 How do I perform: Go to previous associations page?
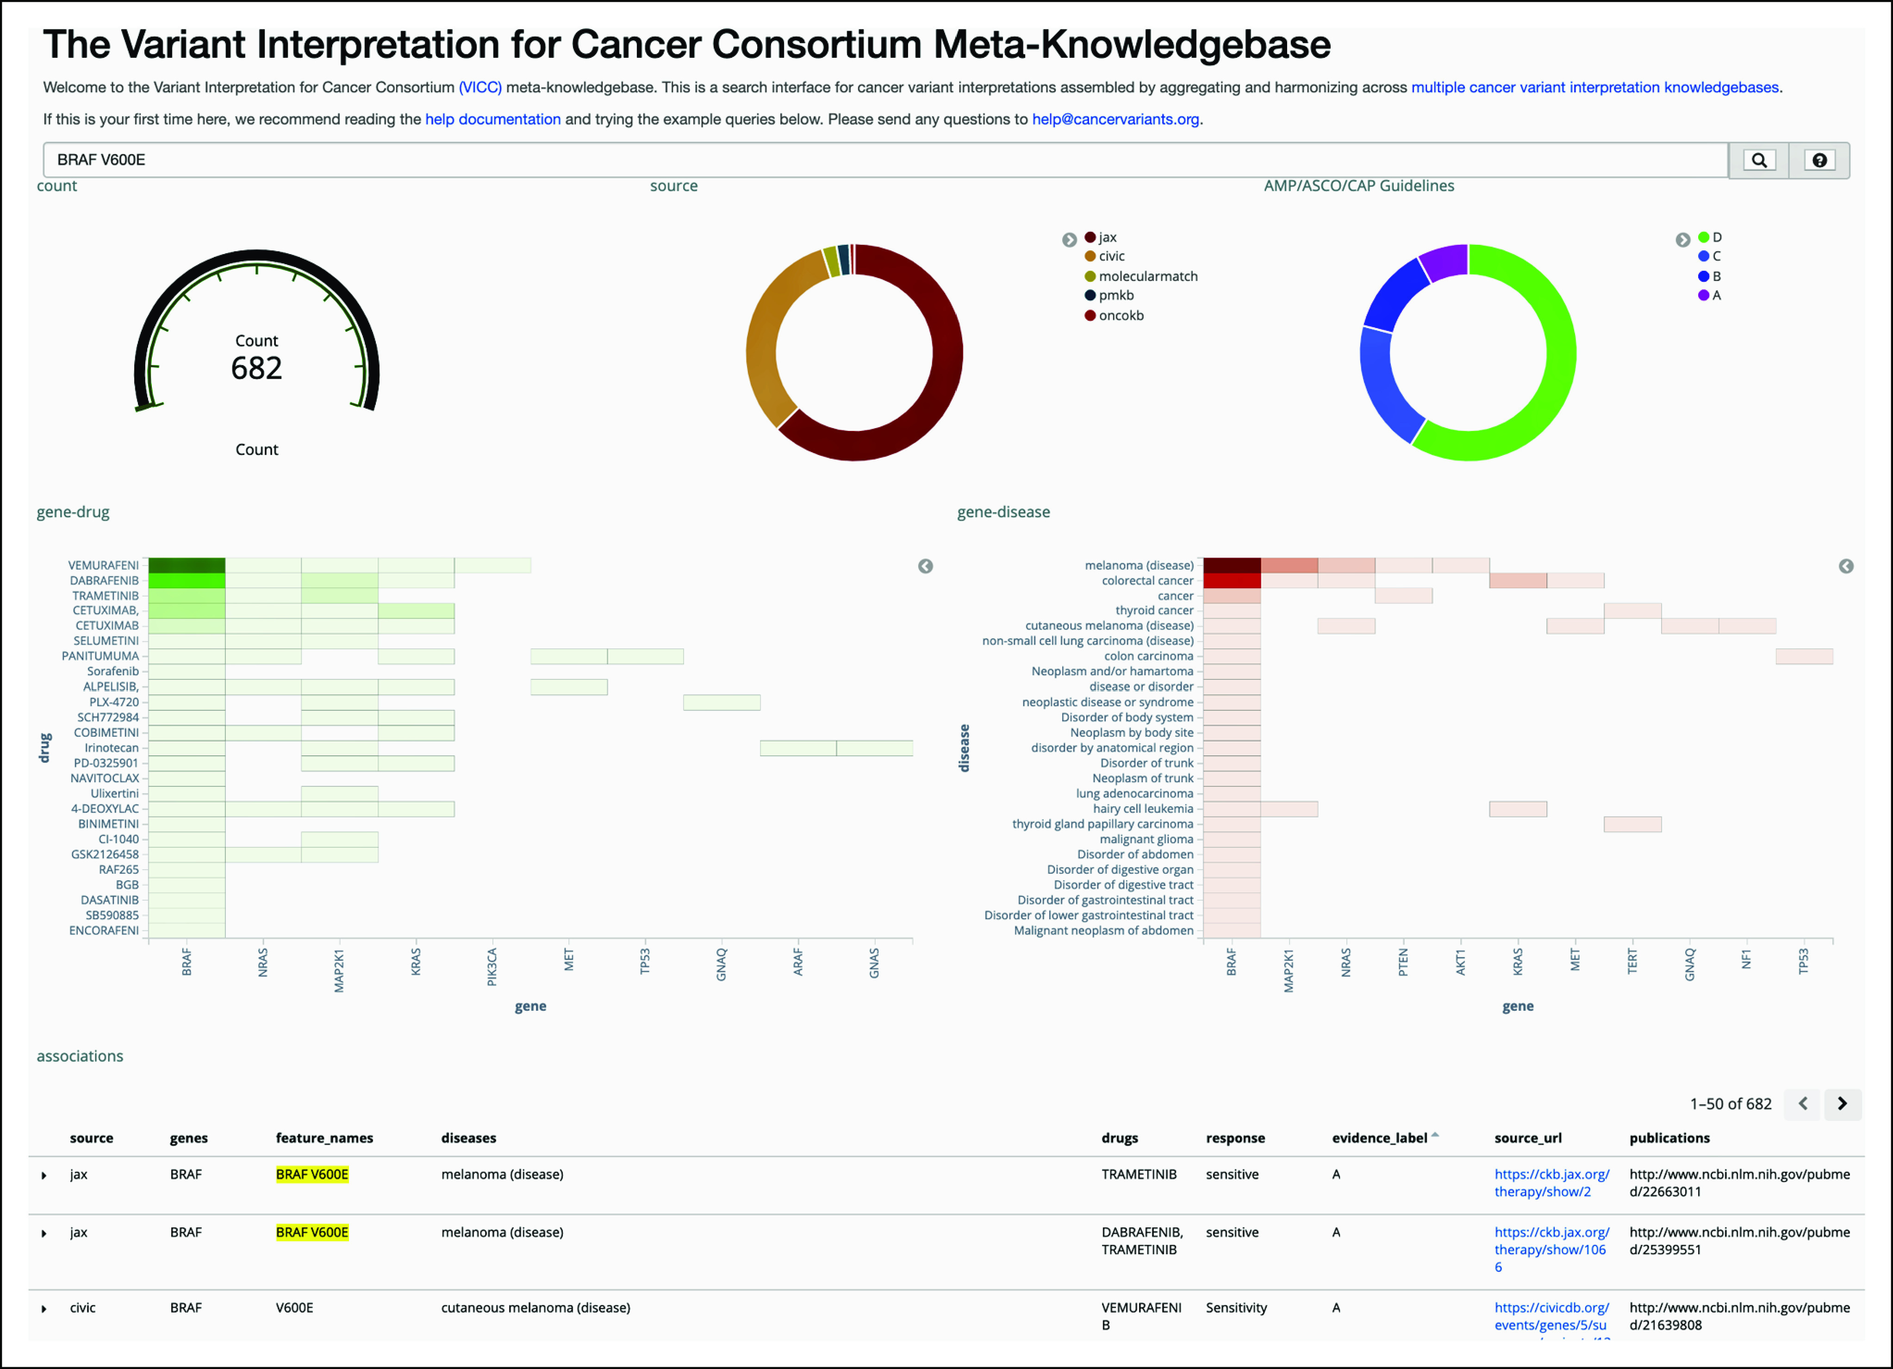pos(1803,1104)
